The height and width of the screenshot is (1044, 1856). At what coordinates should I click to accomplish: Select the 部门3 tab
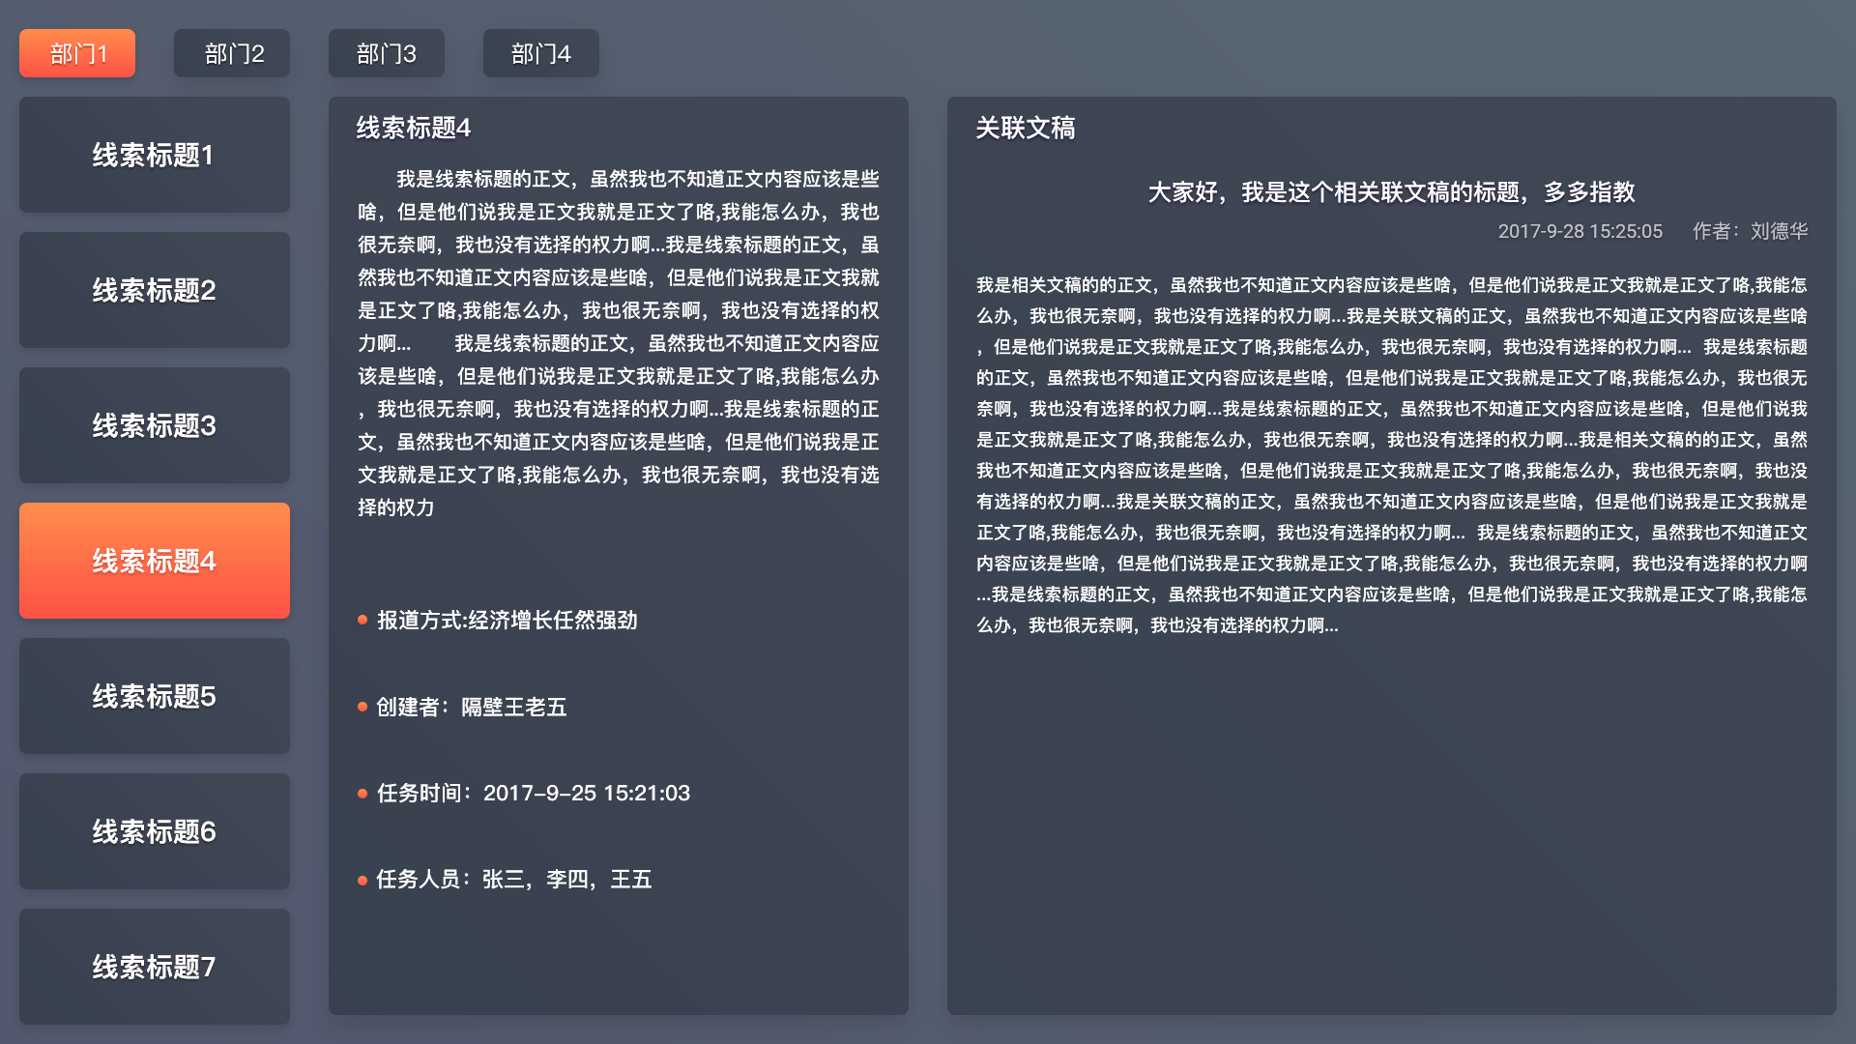(387, 53)
